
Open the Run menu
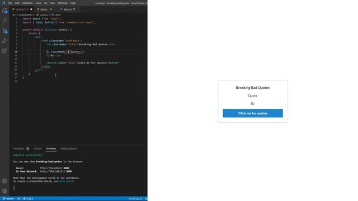pos(53,3)
